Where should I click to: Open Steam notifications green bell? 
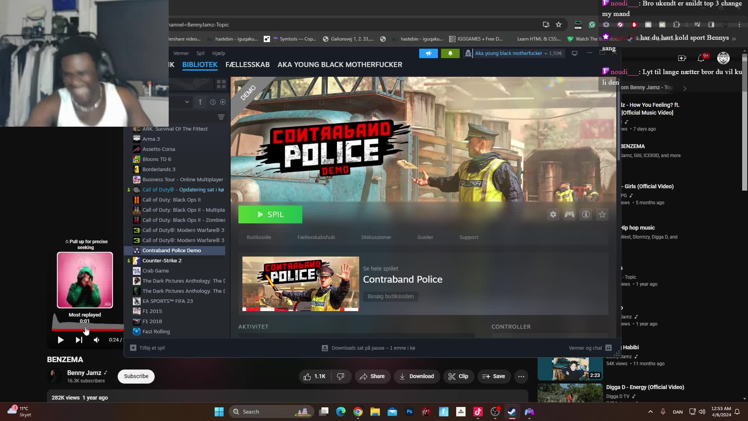450,53
